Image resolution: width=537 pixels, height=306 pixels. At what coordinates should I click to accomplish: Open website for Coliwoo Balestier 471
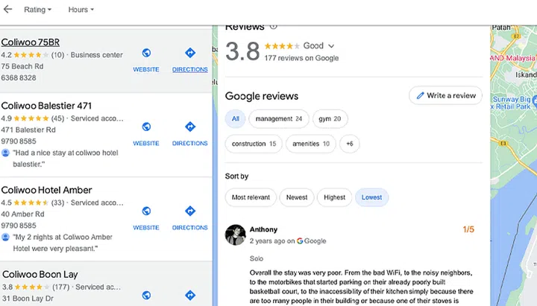point(146,133)
